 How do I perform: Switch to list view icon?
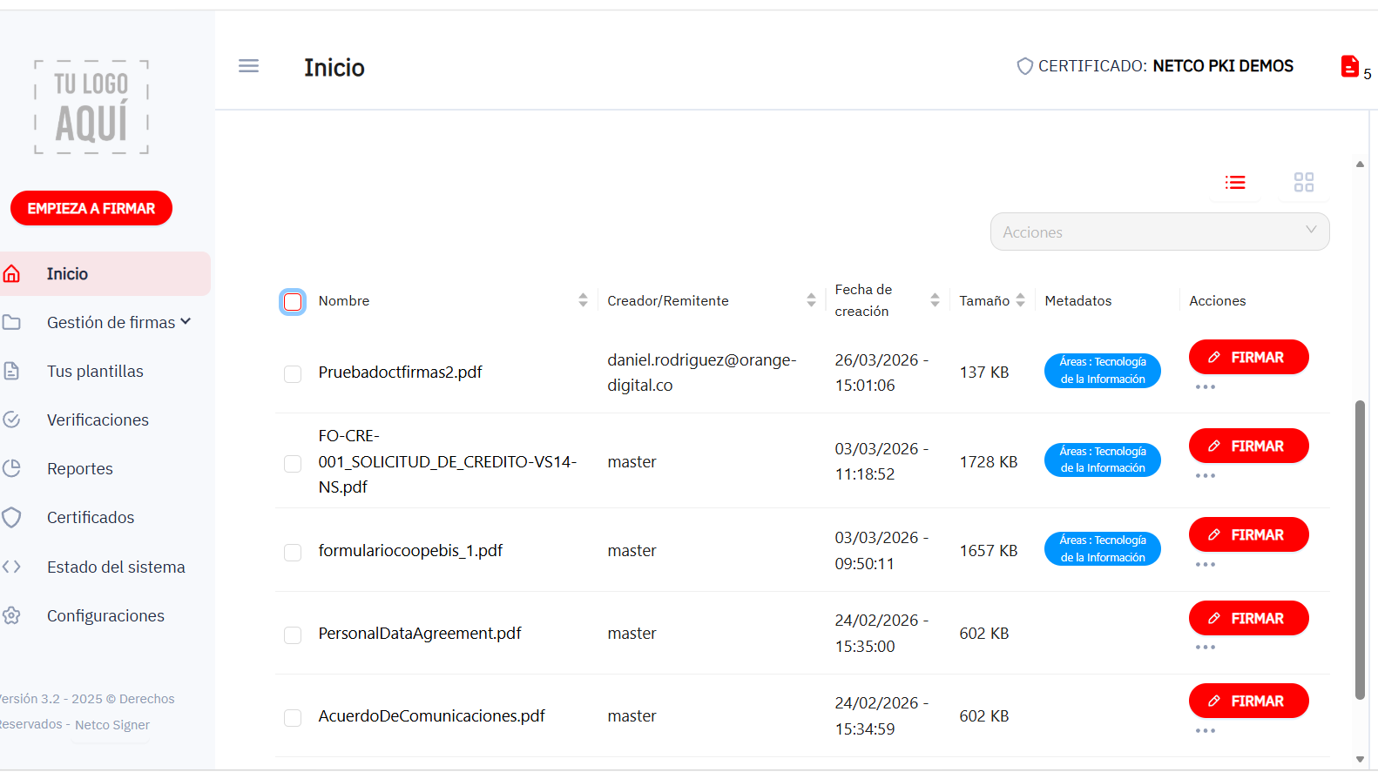pos(1235,182)
